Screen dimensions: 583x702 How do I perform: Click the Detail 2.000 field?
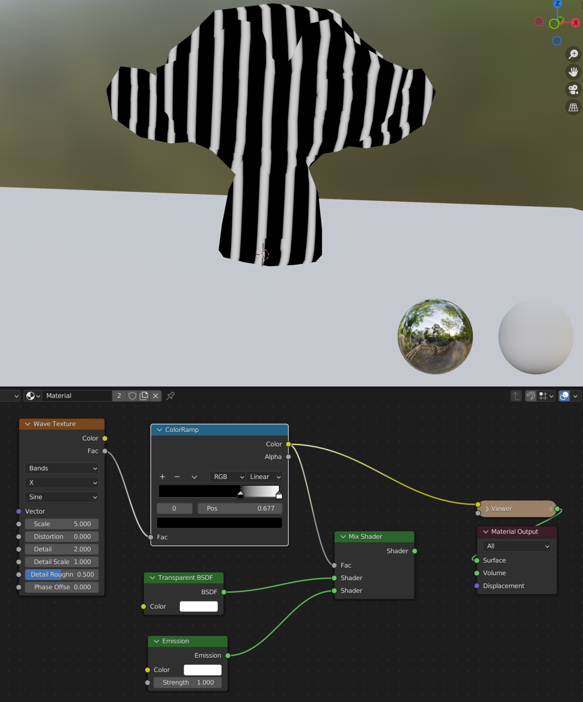(x=62, y=549)
